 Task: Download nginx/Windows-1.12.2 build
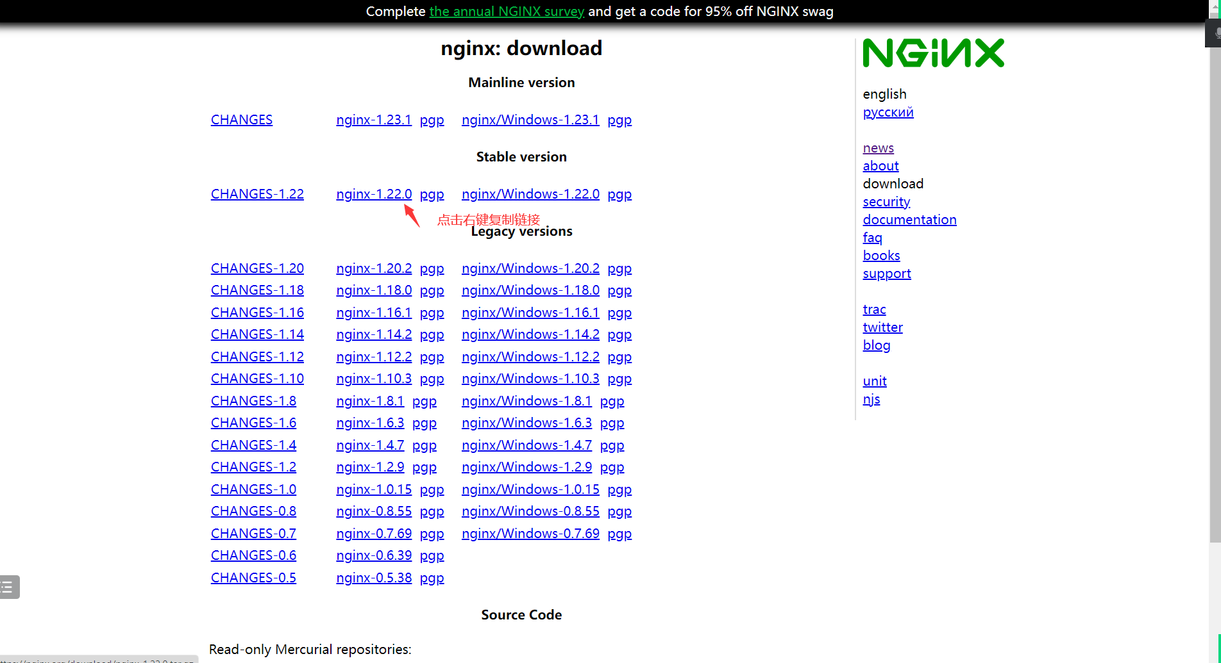(530, 357)
